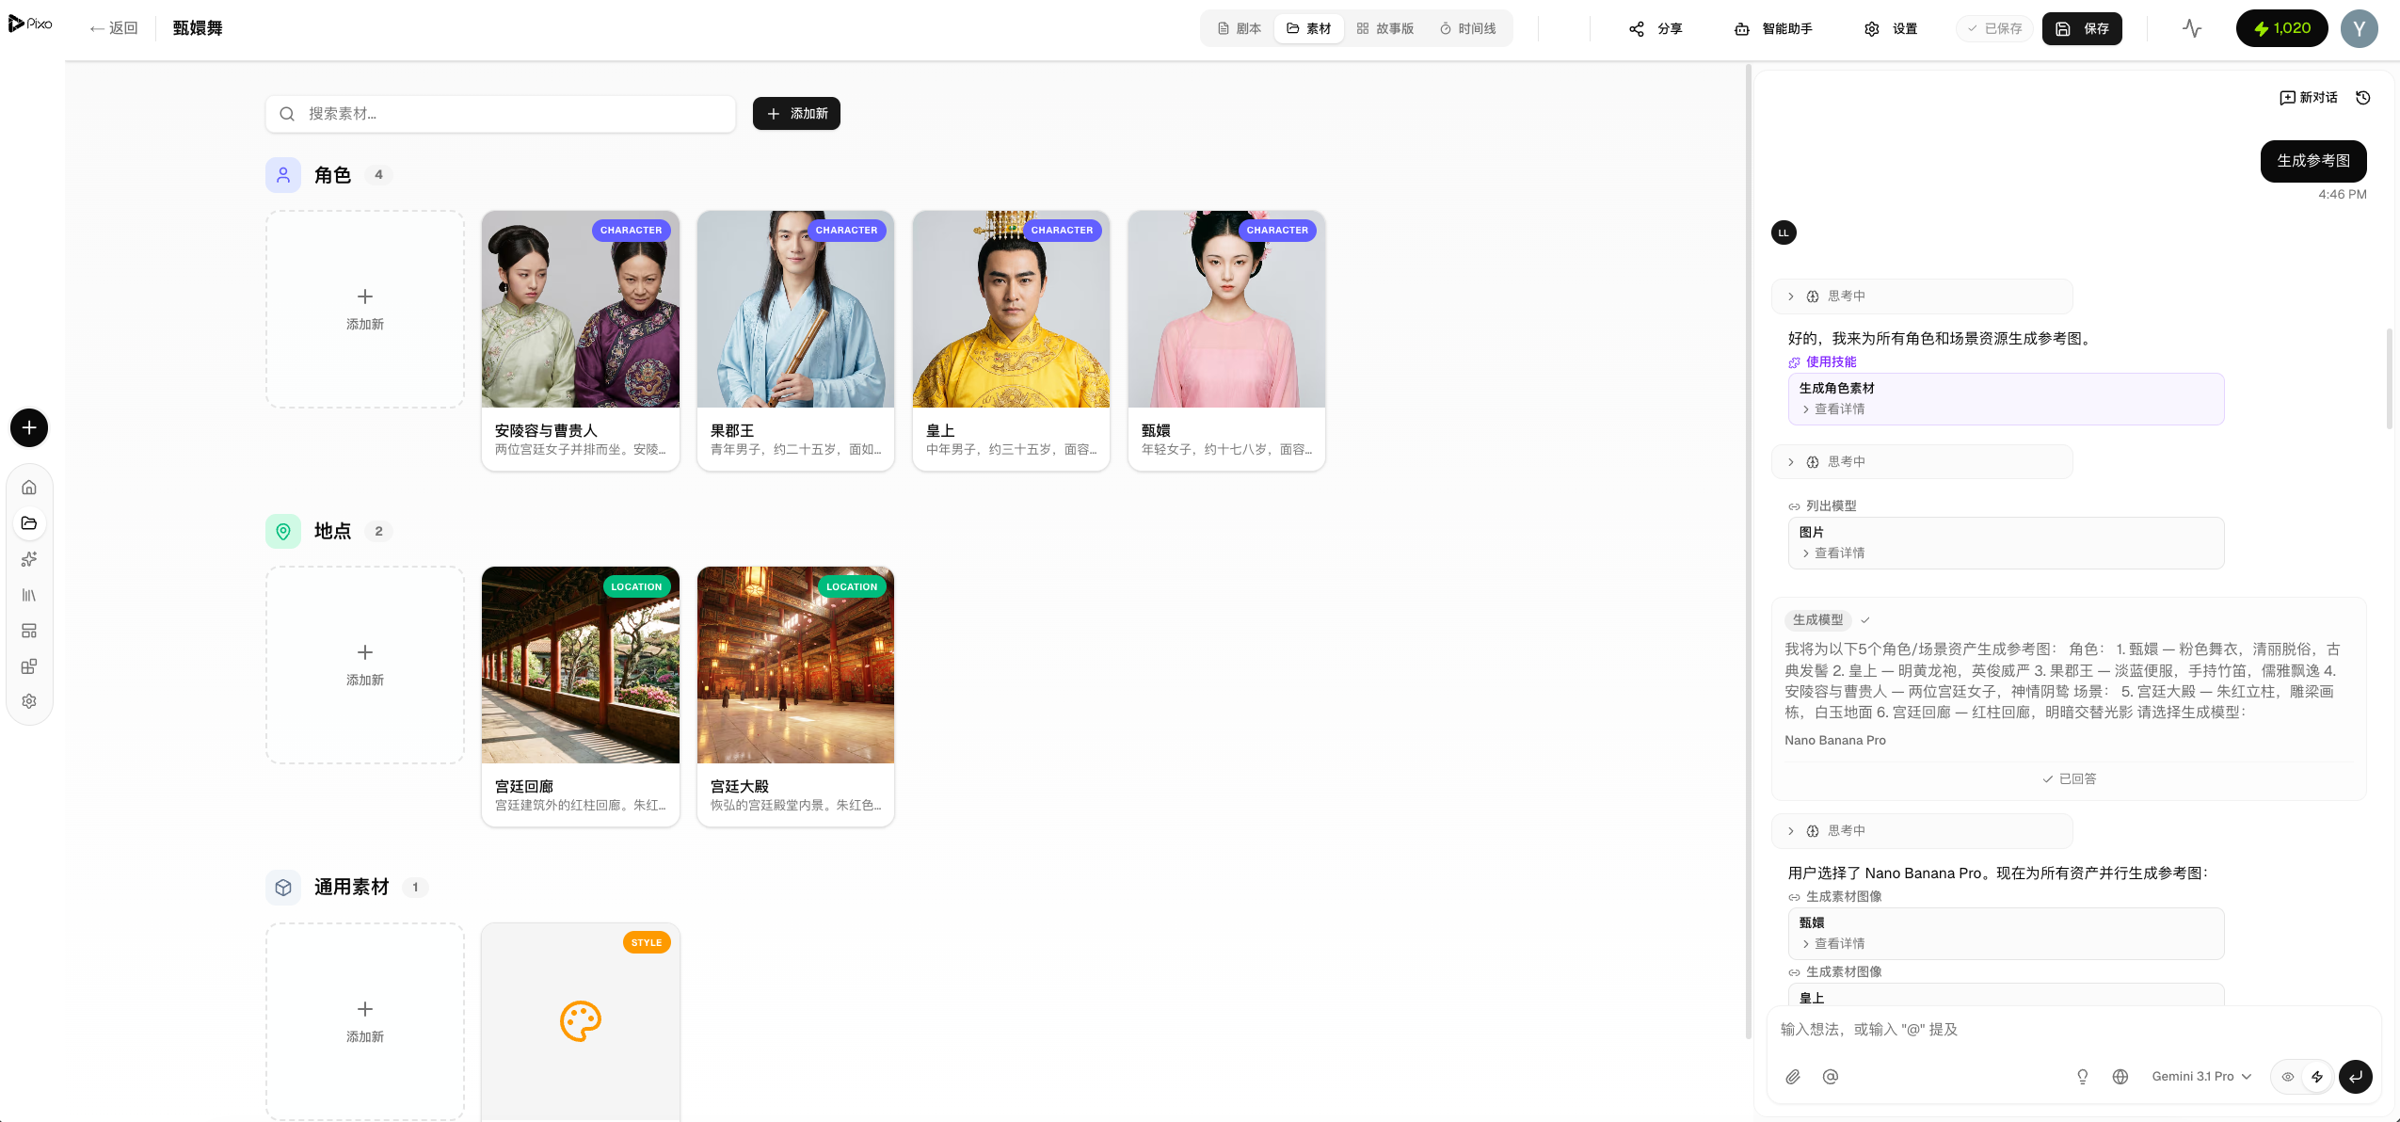
Task: Click the 分享 share button
Action: pyautogui.click(x=1656, y=28)
